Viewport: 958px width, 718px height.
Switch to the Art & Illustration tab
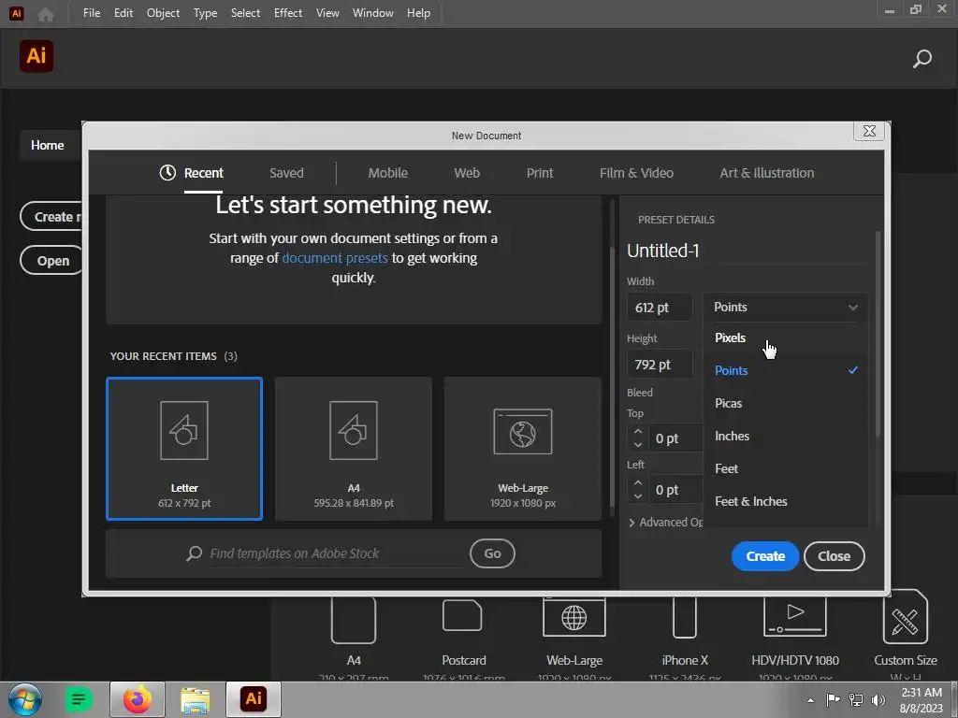[x=767, y=173]
